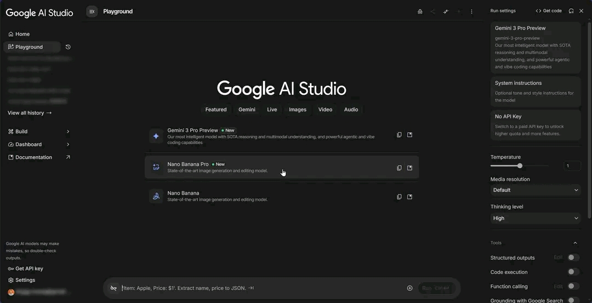Viewport: 592px width, 303px height.
Task: Toggle Grounding with Google Search switch
Action: (573, 300)
